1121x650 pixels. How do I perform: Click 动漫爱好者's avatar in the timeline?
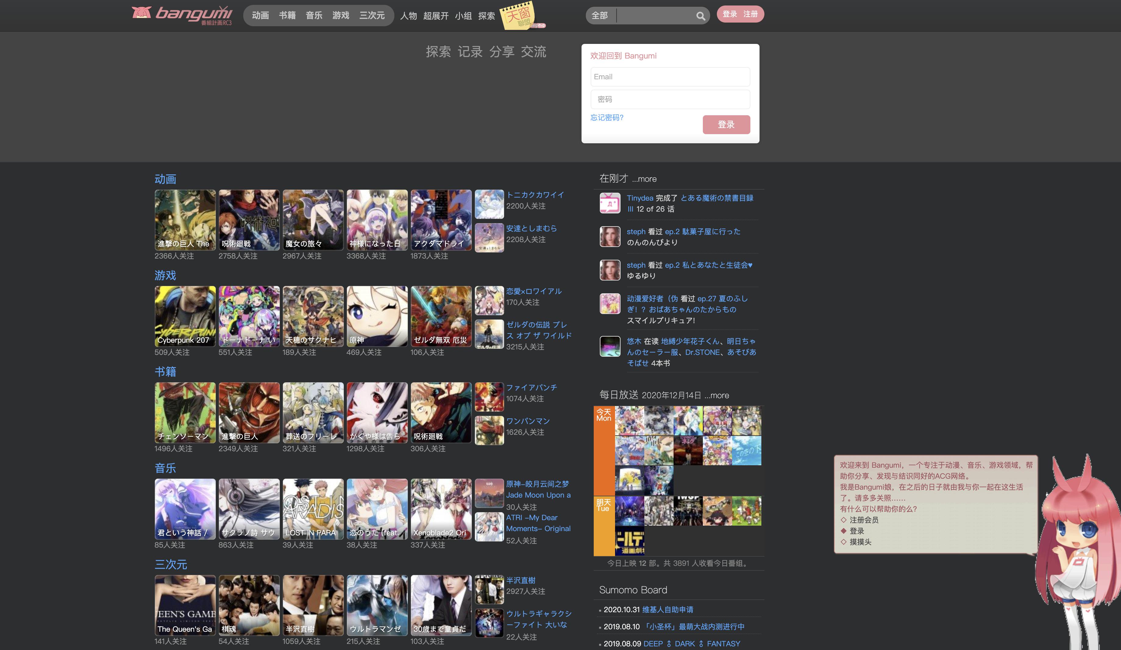click(610, 304)
